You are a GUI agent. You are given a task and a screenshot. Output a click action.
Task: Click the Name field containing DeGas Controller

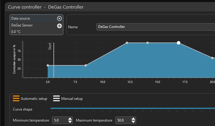155,27
